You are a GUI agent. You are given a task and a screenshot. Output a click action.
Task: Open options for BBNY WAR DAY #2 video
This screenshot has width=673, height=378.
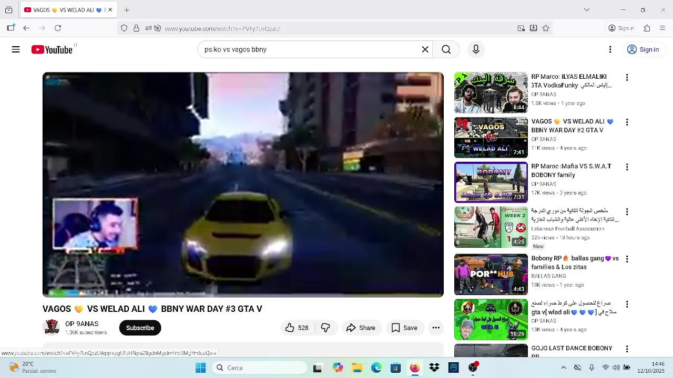(x=627, y=122)
